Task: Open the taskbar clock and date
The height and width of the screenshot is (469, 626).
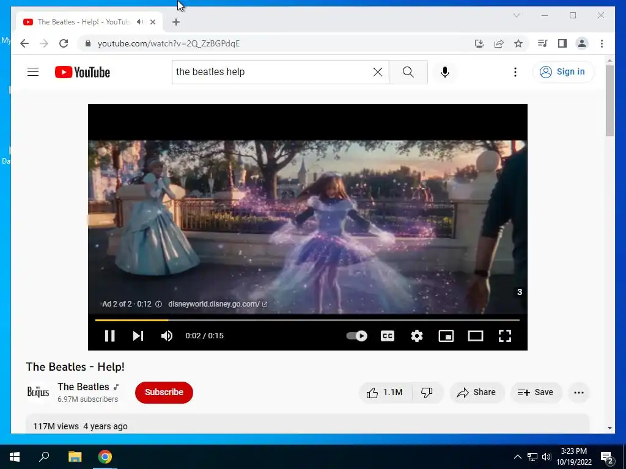Action: (574, 457)
